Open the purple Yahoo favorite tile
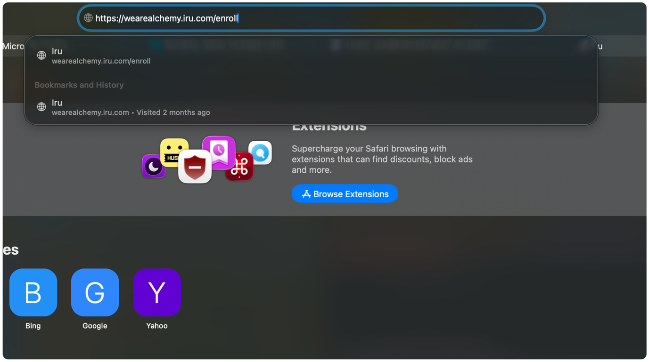This screenshot has width=649, height=362. click(157, 292)
